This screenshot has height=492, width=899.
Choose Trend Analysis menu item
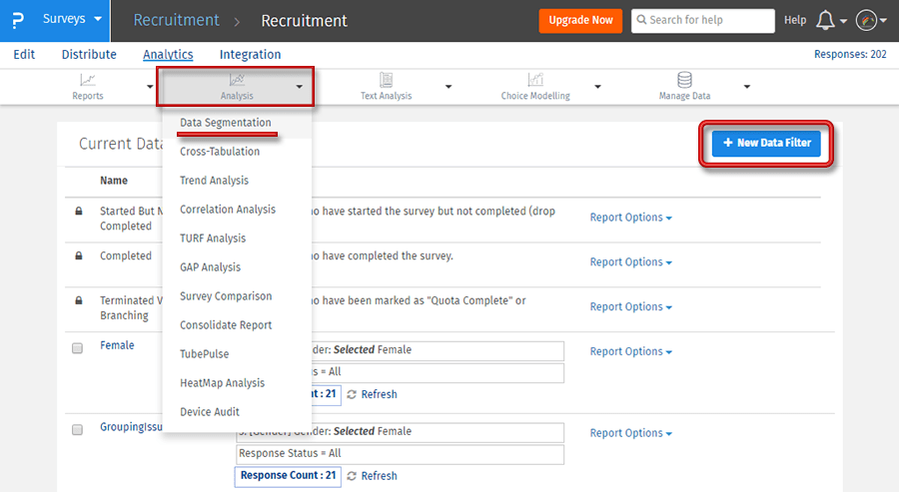pos(214,181)
